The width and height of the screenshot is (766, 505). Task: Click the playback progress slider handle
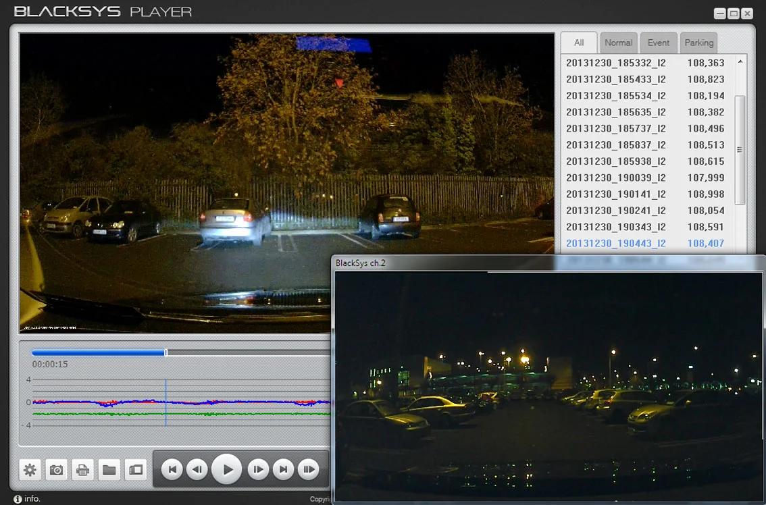pyautogui.click(x=166, y=352)
